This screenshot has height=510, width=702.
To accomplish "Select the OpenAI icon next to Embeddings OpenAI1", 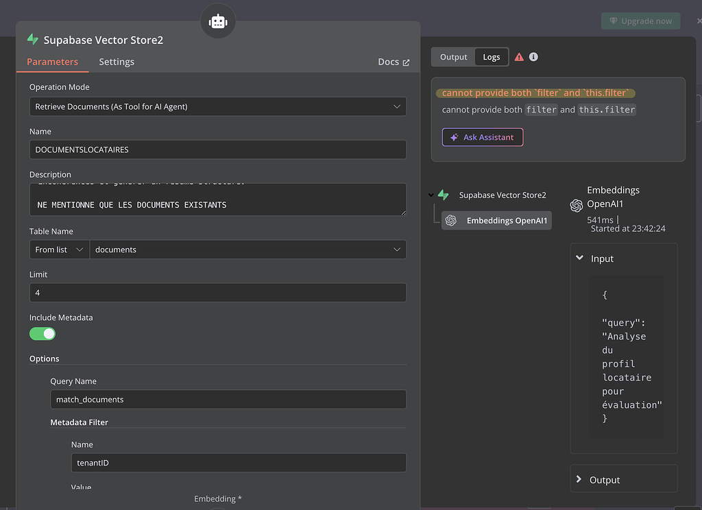I will point(576,204).
